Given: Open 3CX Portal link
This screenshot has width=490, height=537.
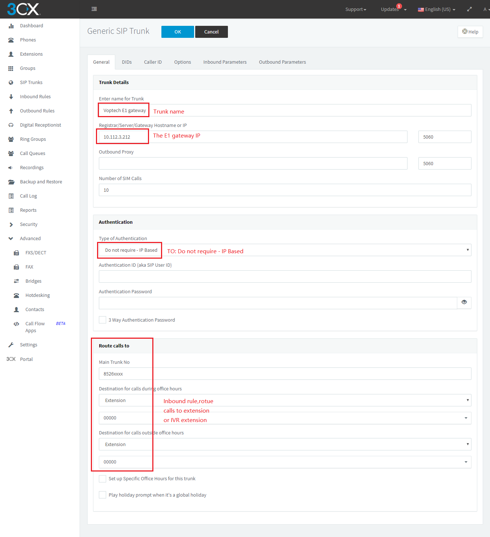Looking at the screenshot, I should (x=26, y=359).
